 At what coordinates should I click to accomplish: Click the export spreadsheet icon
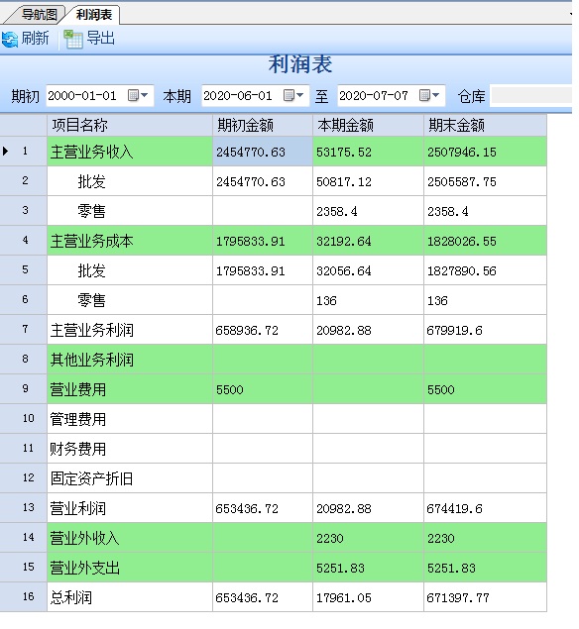73,39
